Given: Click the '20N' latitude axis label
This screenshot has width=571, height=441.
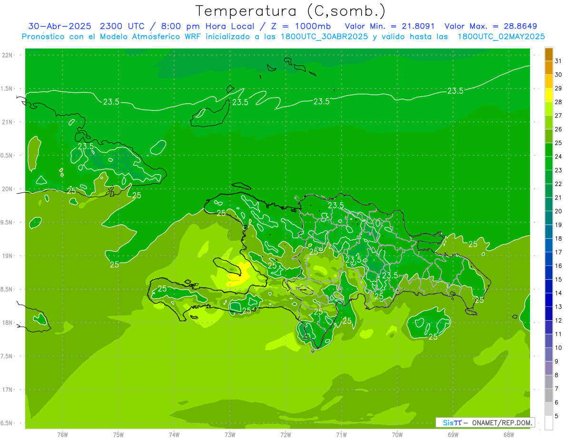Looking at the screenshot, I should pos(8,189).
